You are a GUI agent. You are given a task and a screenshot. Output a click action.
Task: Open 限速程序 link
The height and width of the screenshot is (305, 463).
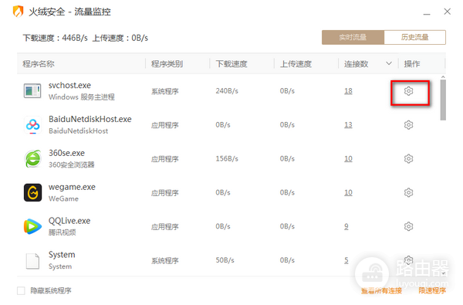click(432, 291)
